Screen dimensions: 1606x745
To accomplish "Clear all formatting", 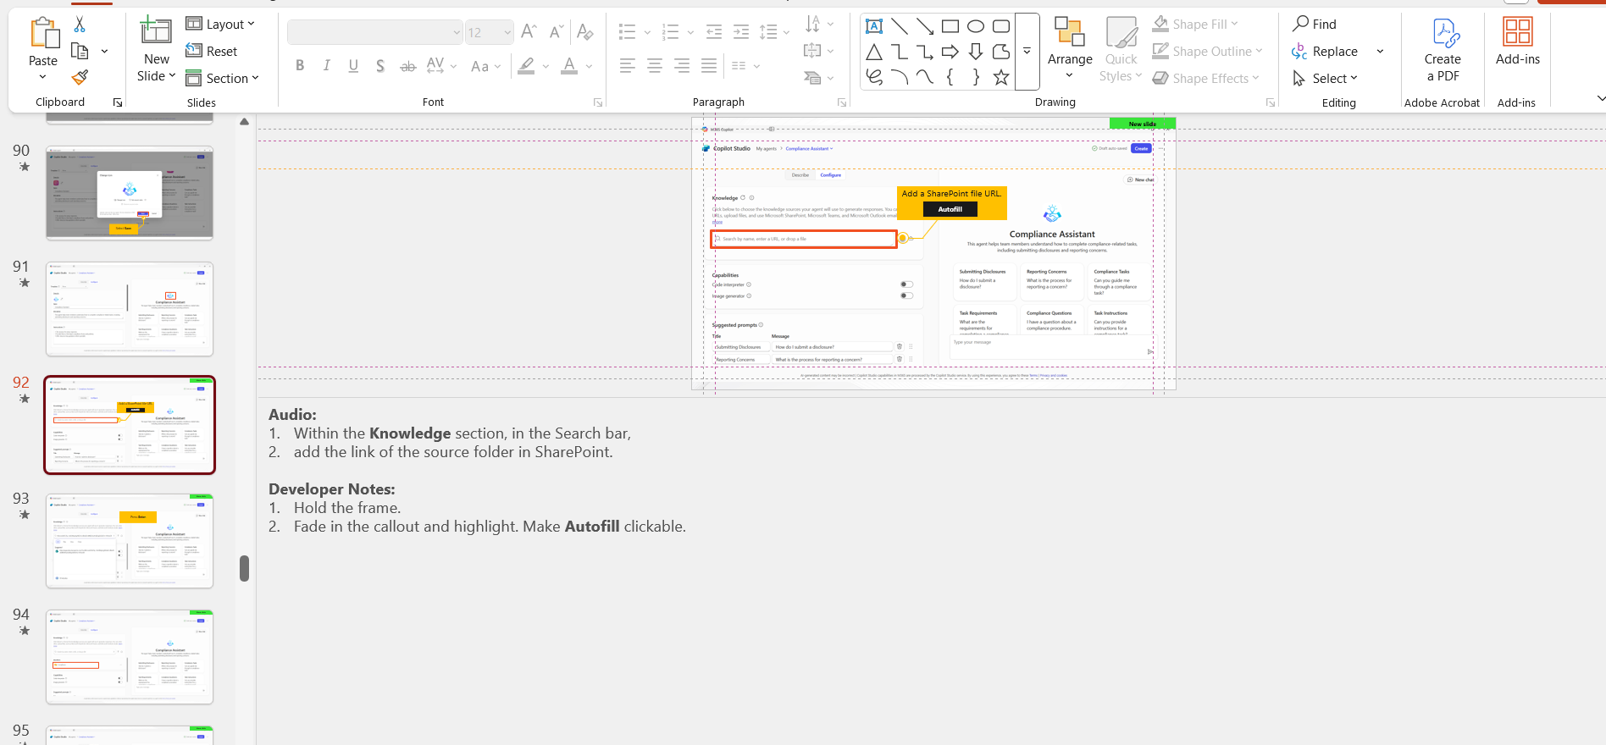I will (584, 32).
